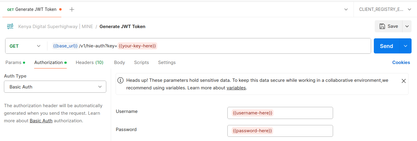Open the Auth Type Basic Auth dropdown

click(55, 87)
